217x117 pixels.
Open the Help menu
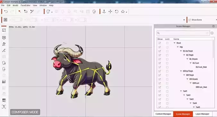coord(51,5)
